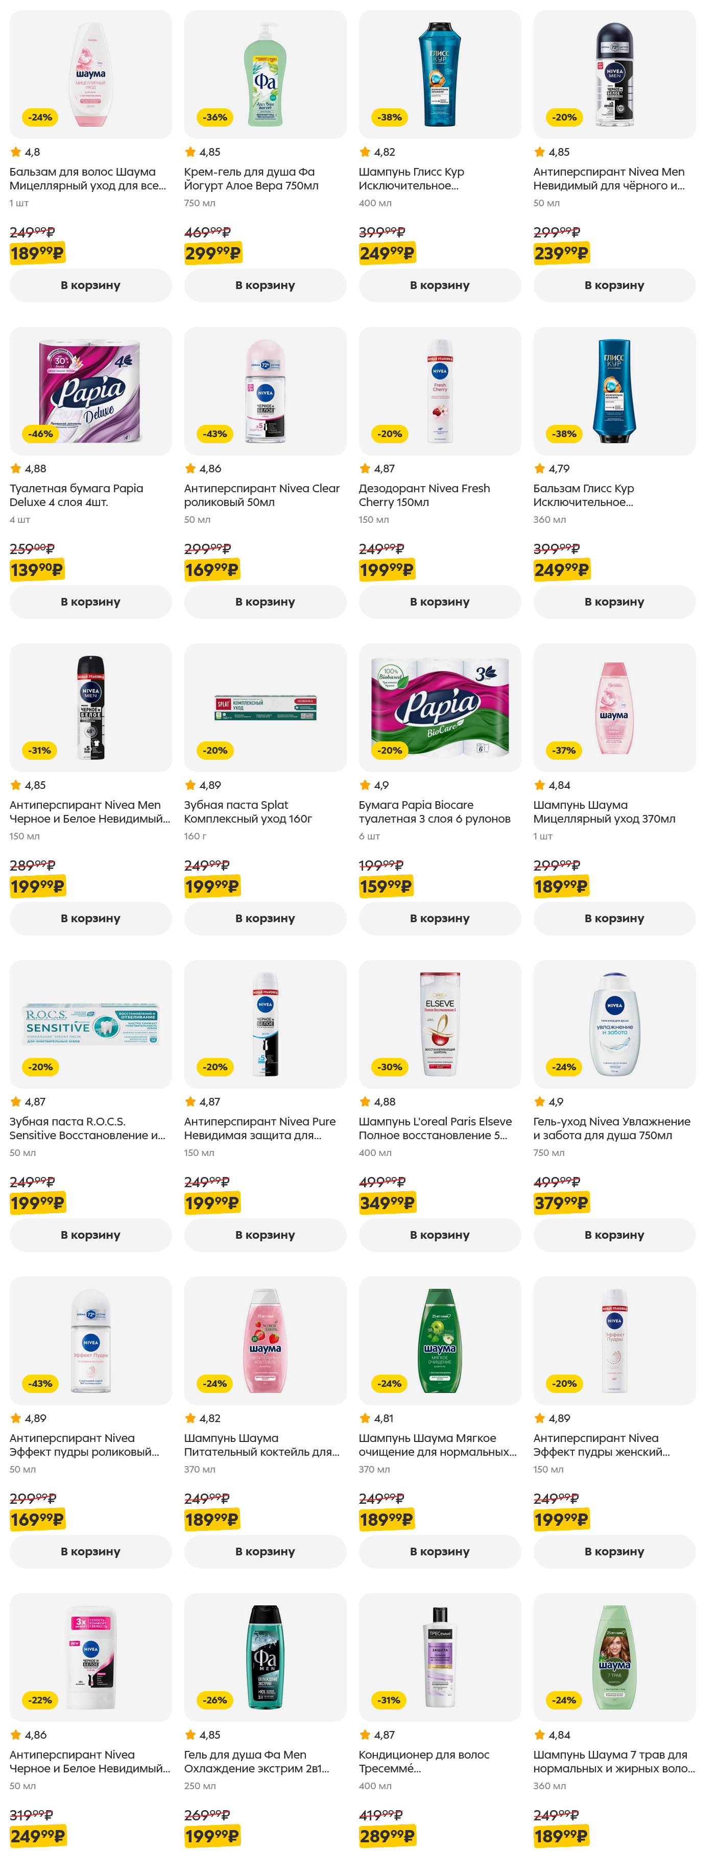719x1851 pixels.
Task: Open the Papia Biocare product image
Action: [x=440, y=707]
